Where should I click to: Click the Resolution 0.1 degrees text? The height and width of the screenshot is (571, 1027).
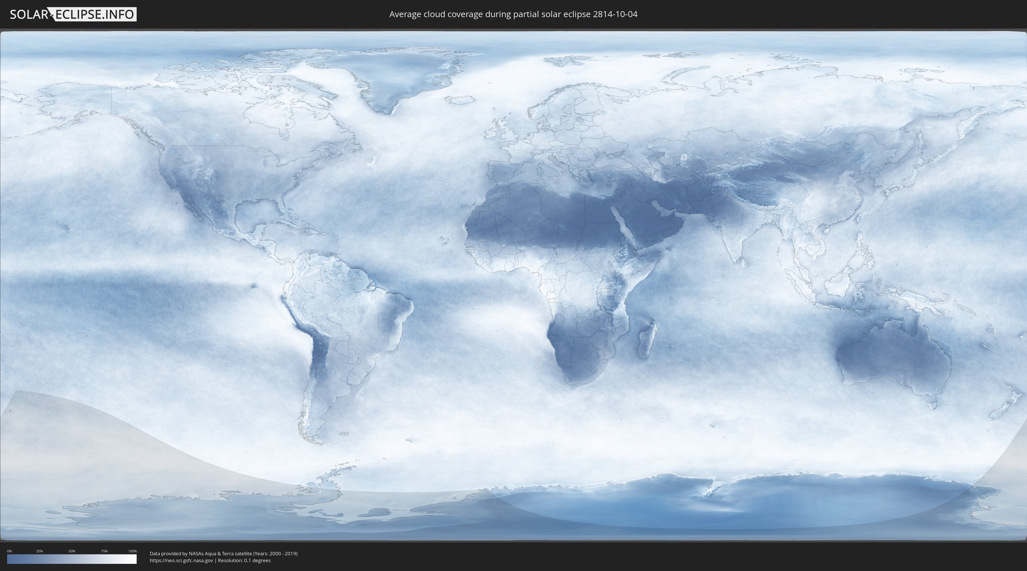coord(244,560)
